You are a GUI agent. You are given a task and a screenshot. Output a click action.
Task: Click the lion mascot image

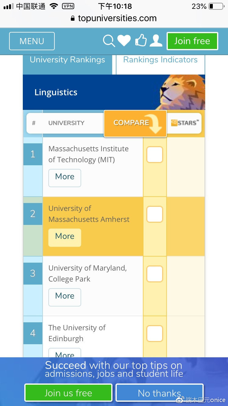coord(182,92)
